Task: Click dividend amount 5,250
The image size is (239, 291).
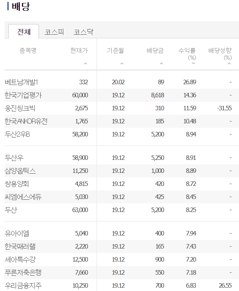Action: (157, 158)
